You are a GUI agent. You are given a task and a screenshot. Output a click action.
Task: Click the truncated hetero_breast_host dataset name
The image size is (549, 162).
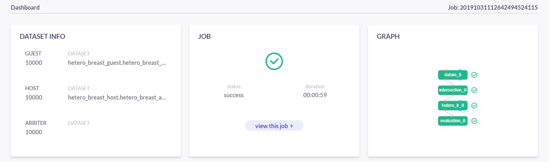(117, 97)
